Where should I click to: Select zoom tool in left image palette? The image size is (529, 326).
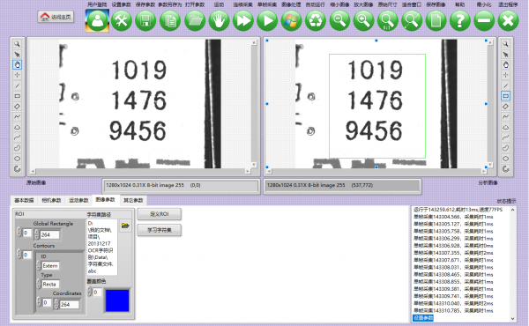17,44
